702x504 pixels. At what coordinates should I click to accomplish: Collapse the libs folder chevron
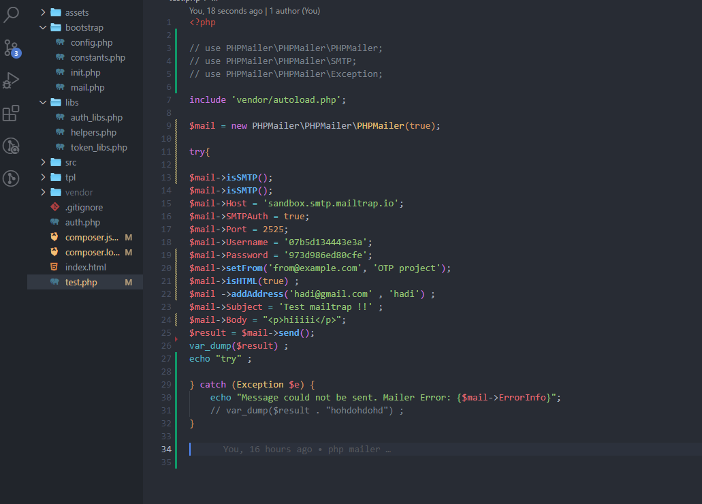click(x=43, y=103)
